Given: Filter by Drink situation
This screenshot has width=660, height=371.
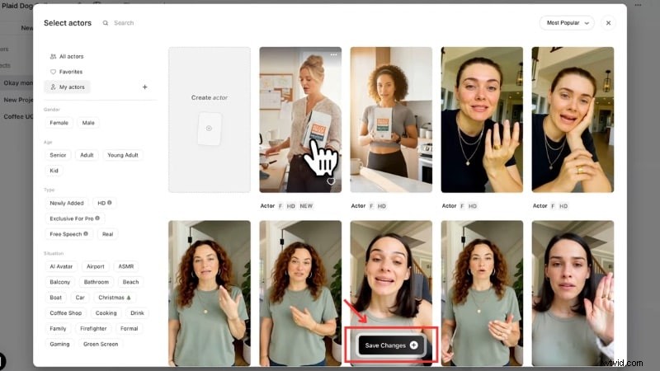Looking at the screenshot, I should 137,313.
